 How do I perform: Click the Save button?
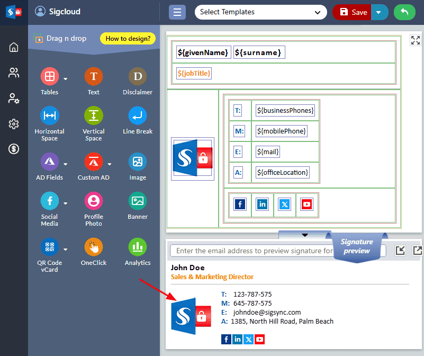(x=353, y=12)
